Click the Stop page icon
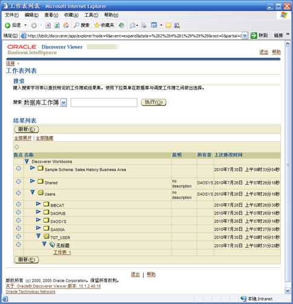 pyautogui.click(x=48, y=25)
